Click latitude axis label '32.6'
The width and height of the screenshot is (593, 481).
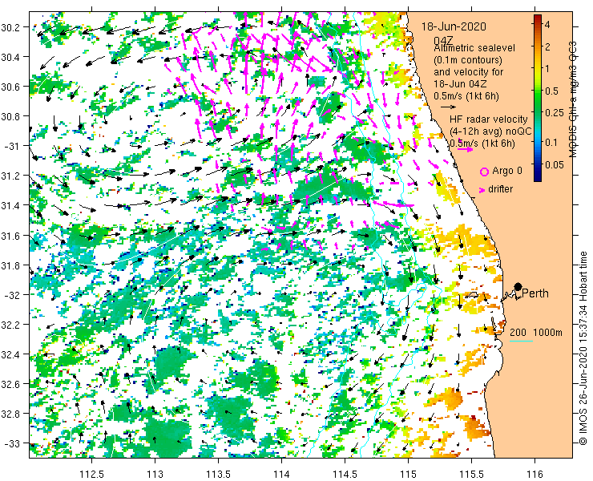click(10, 384)
